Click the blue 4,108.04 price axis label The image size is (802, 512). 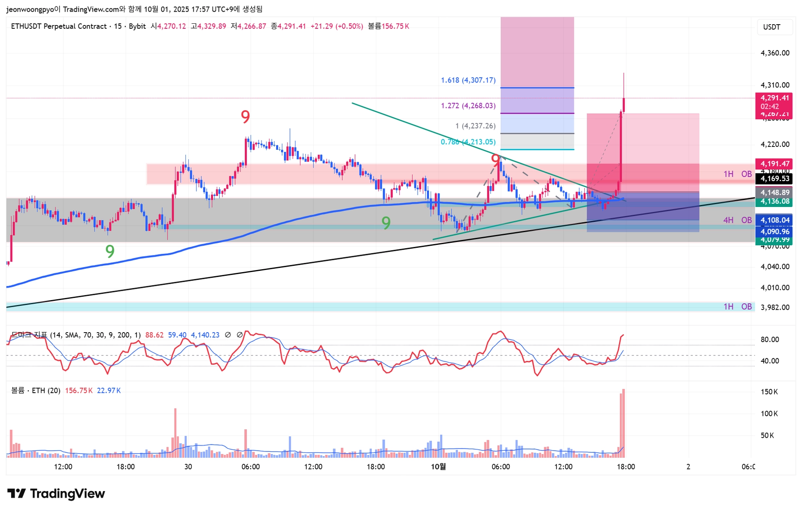[774, 220]
